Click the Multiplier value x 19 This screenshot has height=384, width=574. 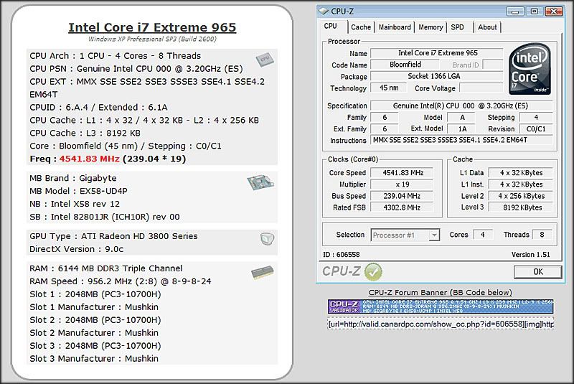point(402,184)
